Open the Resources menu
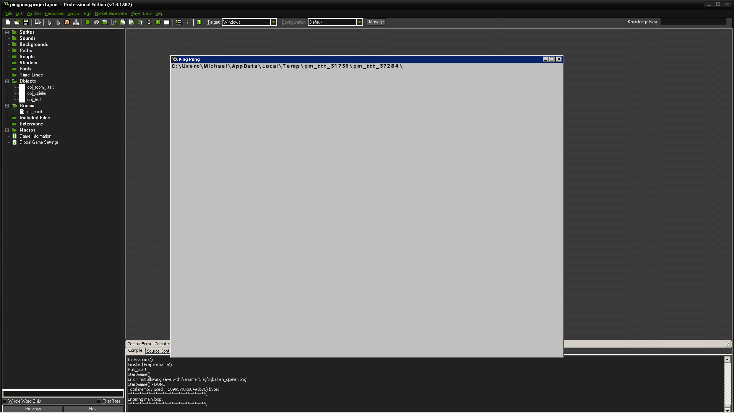 point(54,13)
